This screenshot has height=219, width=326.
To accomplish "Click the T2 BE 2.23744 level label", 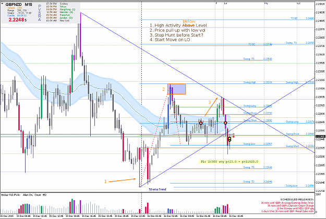I will click(260, 44).
